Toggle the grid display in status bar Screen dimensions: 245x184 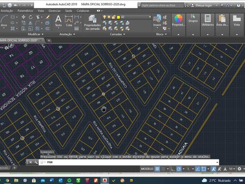pyautogui.click(x=157, y=169)
